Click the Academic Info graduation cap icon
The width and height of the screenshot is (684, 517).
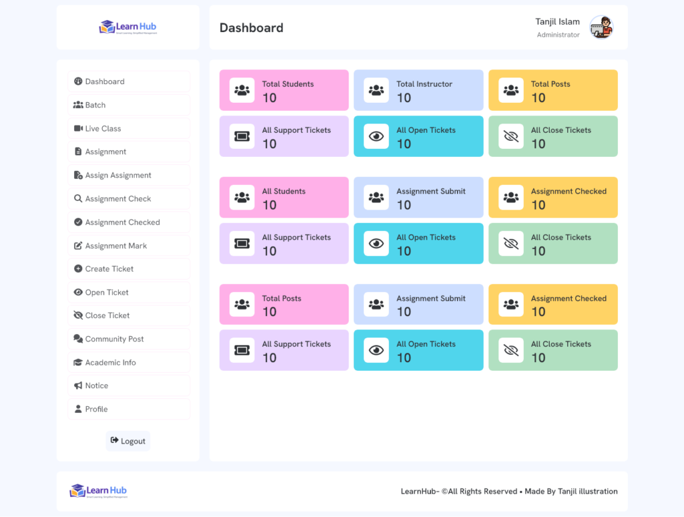[78, 362]
